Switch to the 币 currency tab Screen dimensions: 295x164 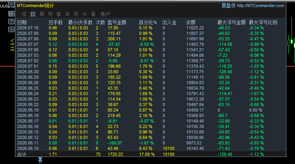pyautogui.click(x=76, y=14)
